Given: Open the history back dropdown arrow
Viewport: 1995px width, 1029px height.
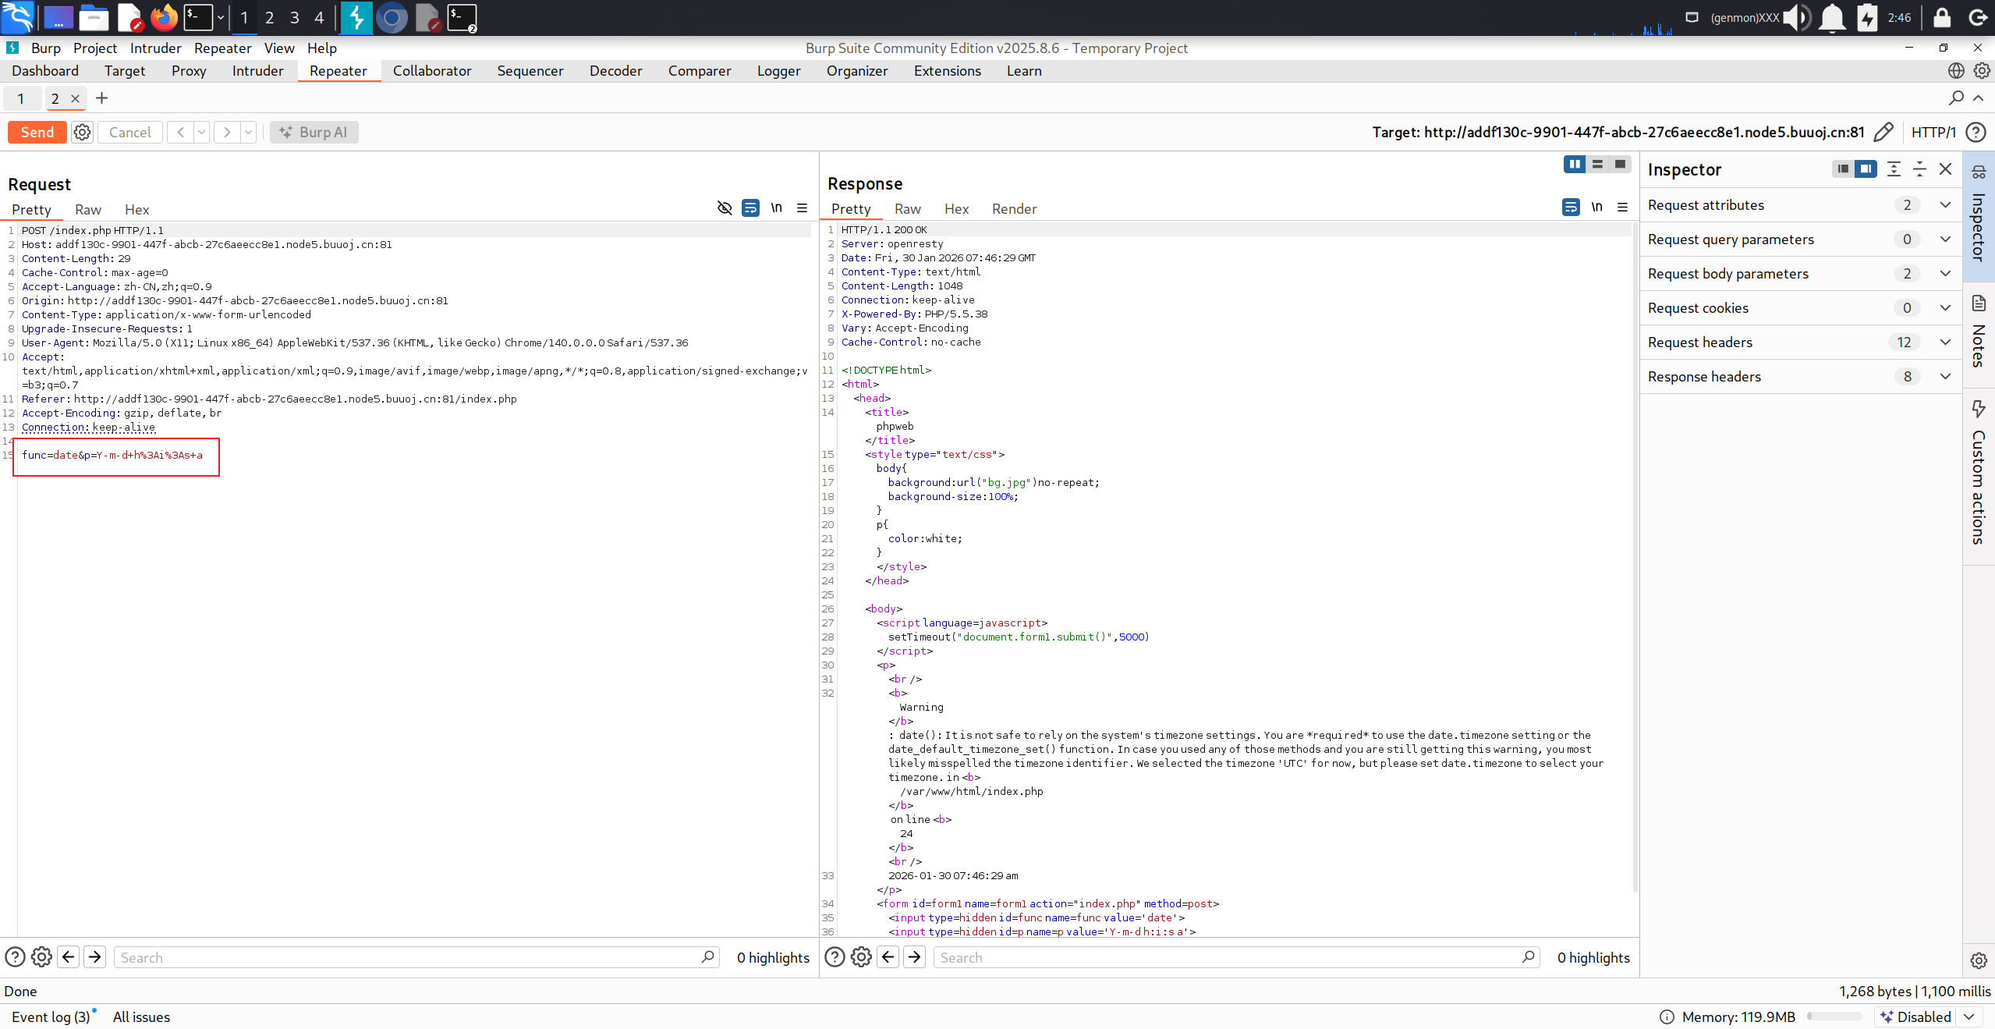Looking at the screenshot, I should (x=201, y=132).
